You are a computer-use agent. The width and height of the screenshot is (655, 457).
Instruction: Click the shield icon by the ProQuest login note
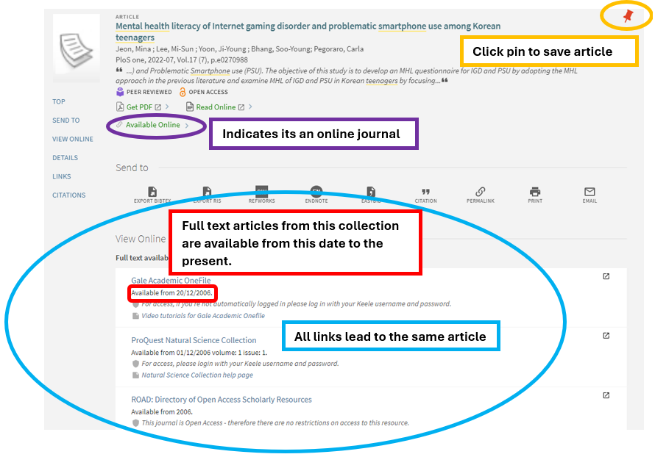135,364
